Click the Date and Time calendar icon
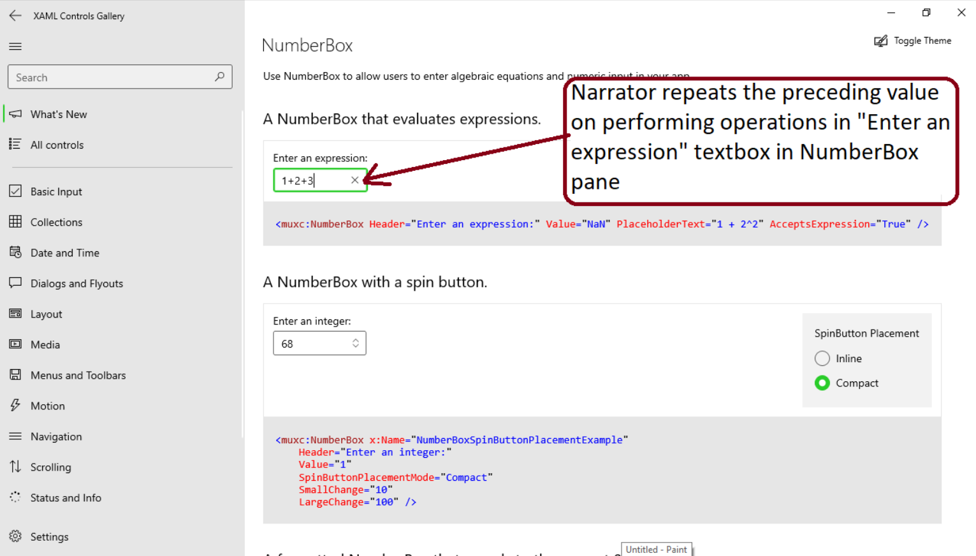Image resolution: width=976 pixels, height=556 pixels. 15,252
